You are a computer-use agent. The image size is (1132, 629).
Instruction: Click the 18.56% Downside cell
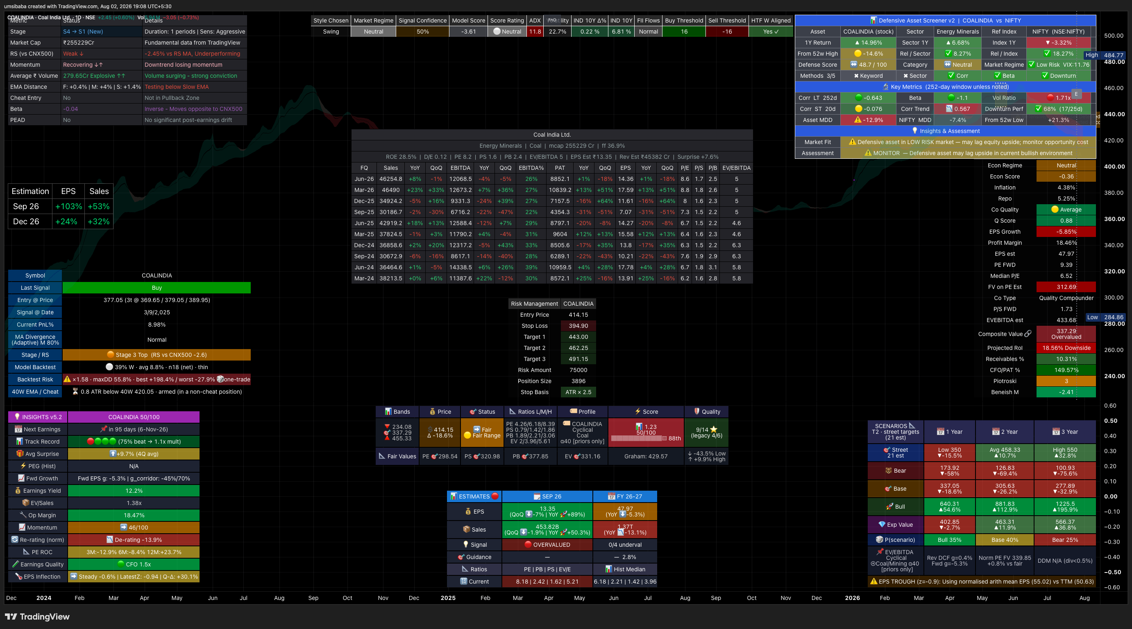click(1066, 347)
